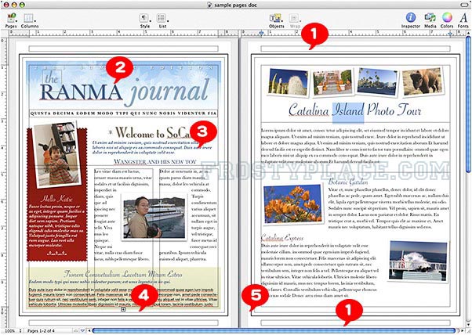Click the Quinta Decima Eodem Modo banner text
This screenshot has height=335, width=472.
pyautogui.click(x=123, y=113)
